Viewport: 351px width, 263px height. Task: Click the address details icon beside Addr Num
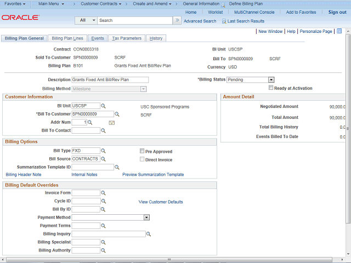pos(111,123)
